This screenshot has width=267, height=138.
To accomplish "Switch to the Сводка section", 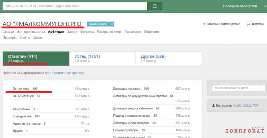I will point(8,32).
